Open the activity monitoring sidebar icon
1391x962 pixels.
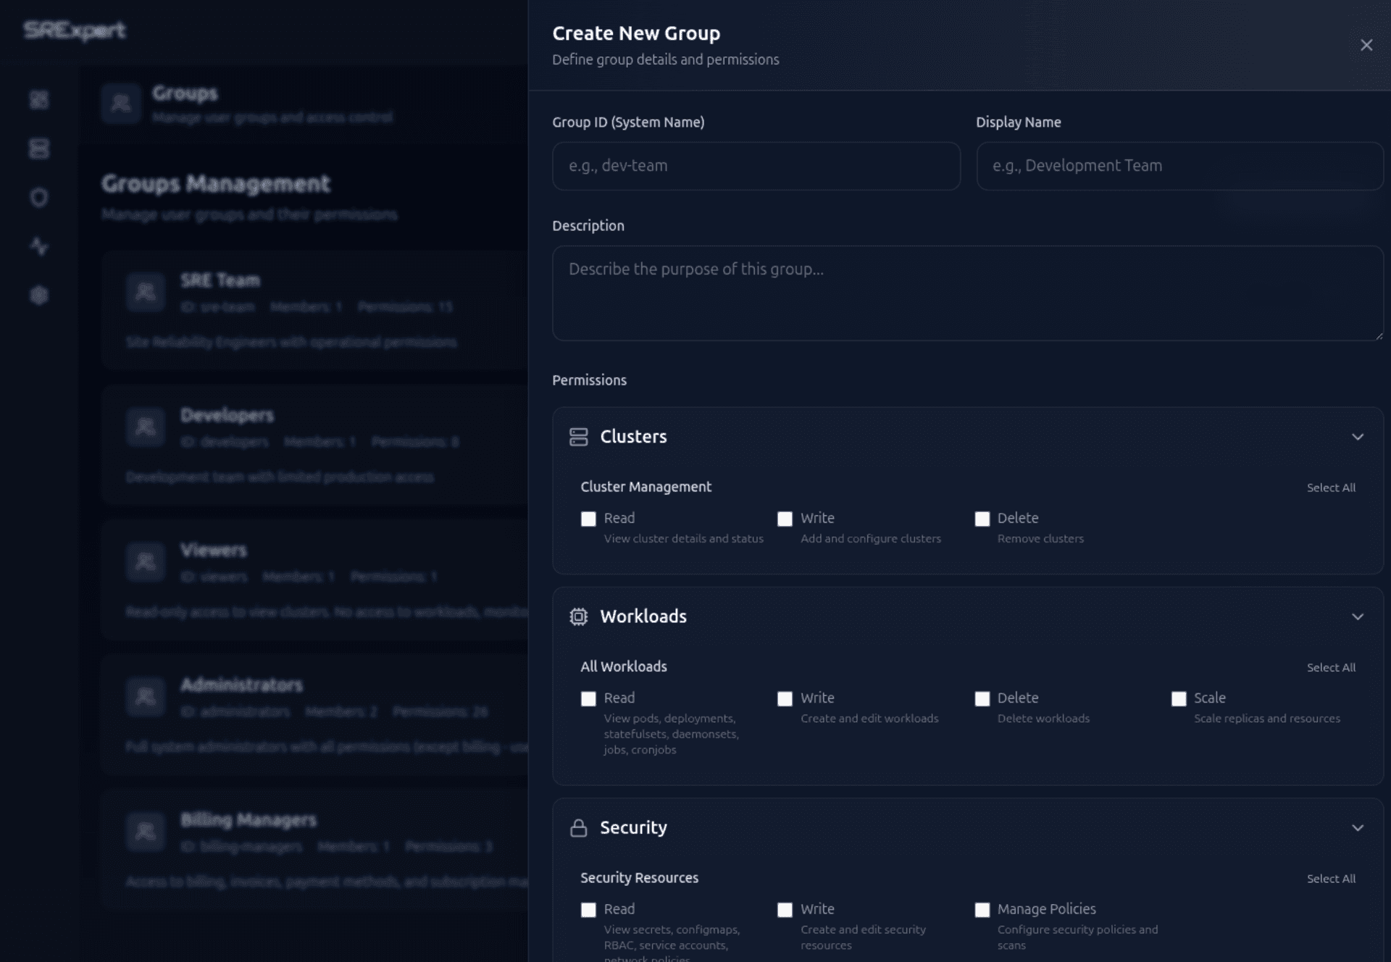pyautogui.click(x=39, y=246)
